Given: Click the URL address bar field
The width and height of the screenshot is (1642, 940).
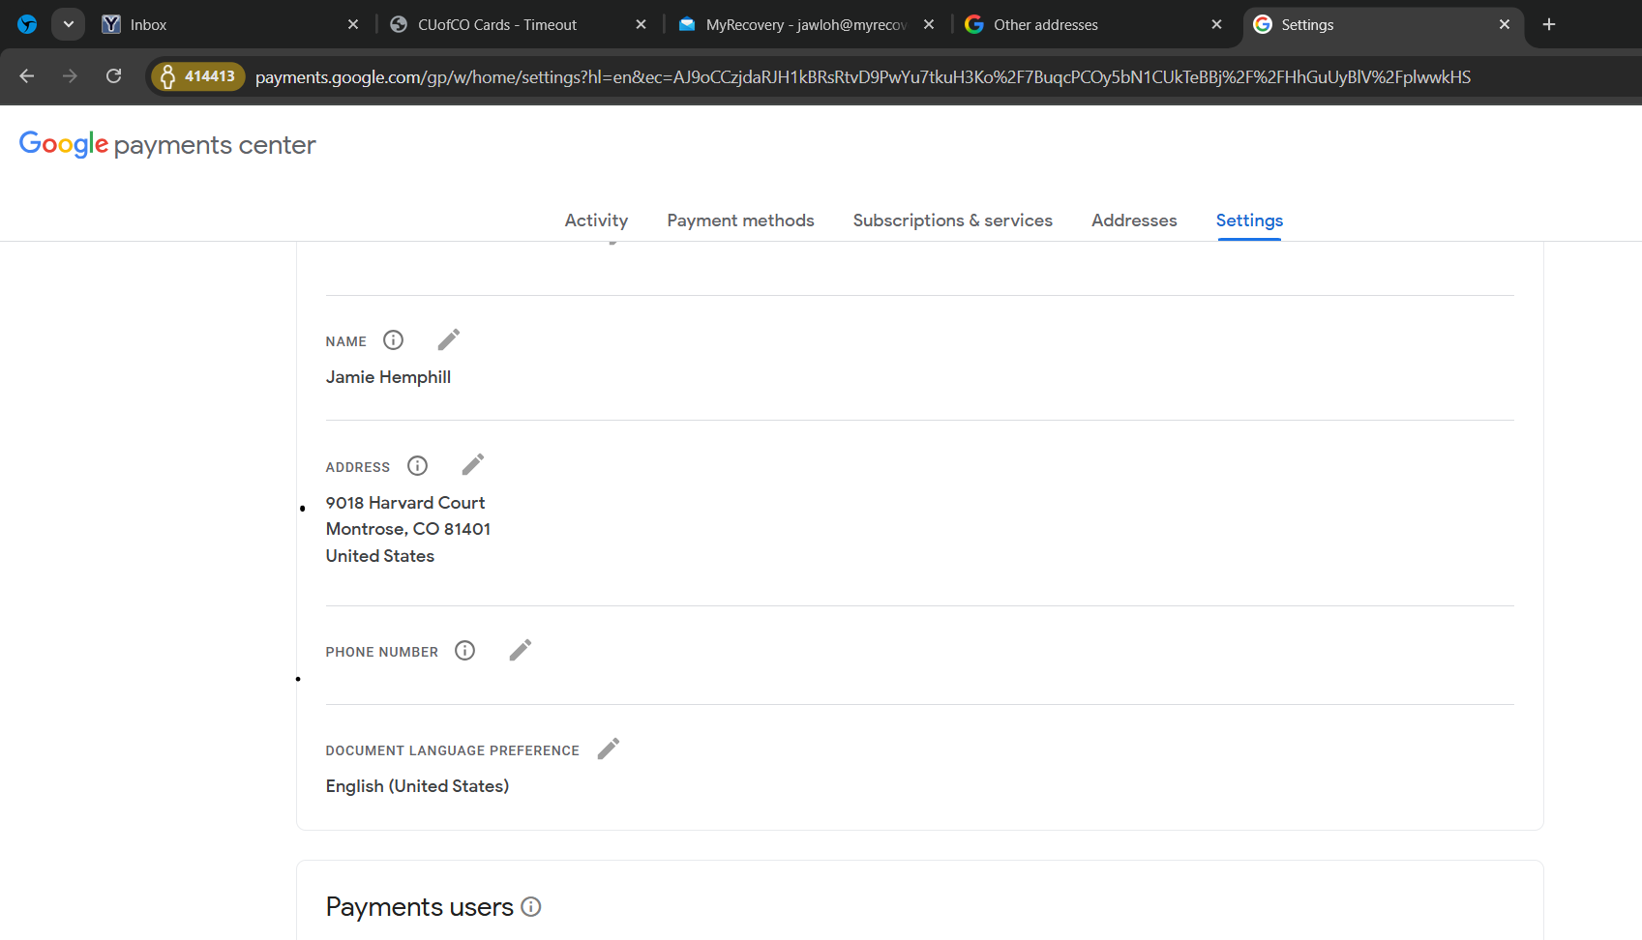Looking at the screenshot, I should 861,77.
